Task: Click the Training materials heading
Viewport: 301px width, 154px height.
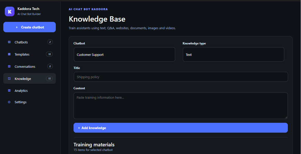Action: click(94, 144)
